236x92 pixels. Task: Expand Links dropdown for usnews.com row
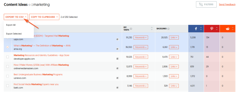coord(174,76)
